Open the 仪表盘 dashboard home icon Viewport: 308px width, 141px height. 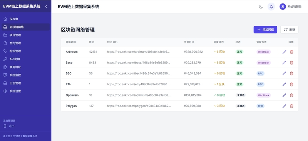[x=5, y=19]
